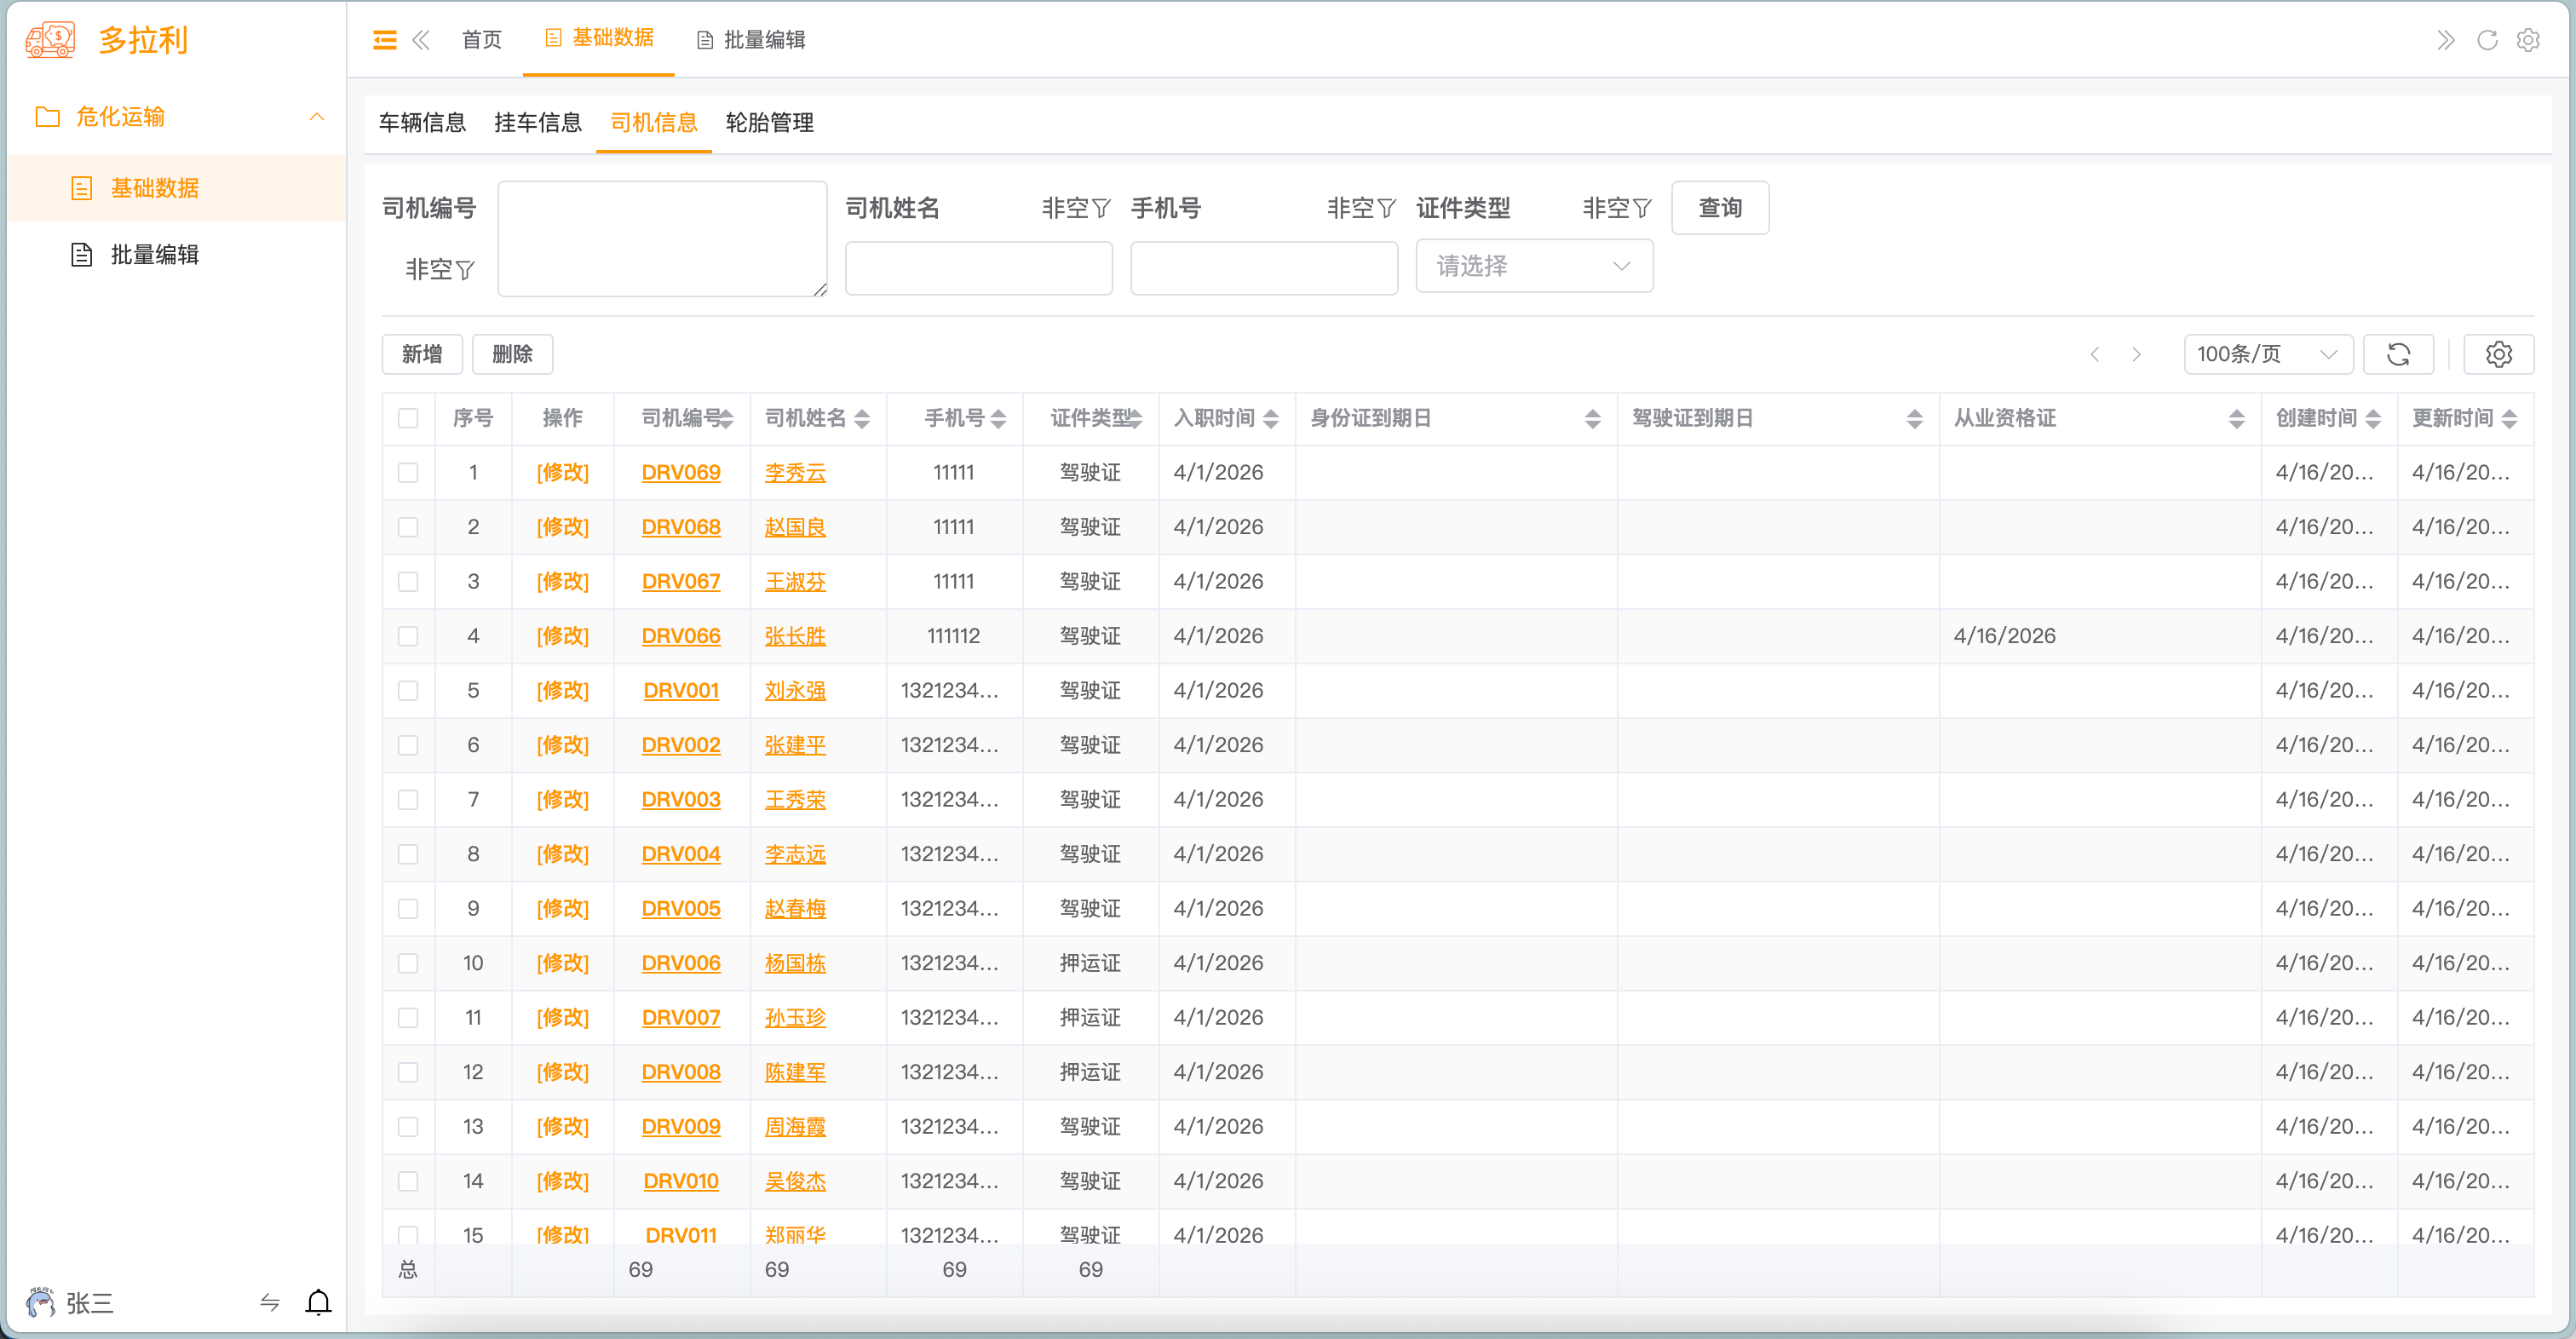This screenshot has width=2576, height=1339.
Task: Collapse the 危化运输 sidebar section
Action: tap(317, 117)
